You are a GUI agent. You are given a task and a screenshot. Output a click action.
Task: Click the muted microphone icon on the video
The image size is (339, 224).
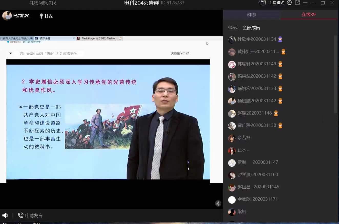218,203
